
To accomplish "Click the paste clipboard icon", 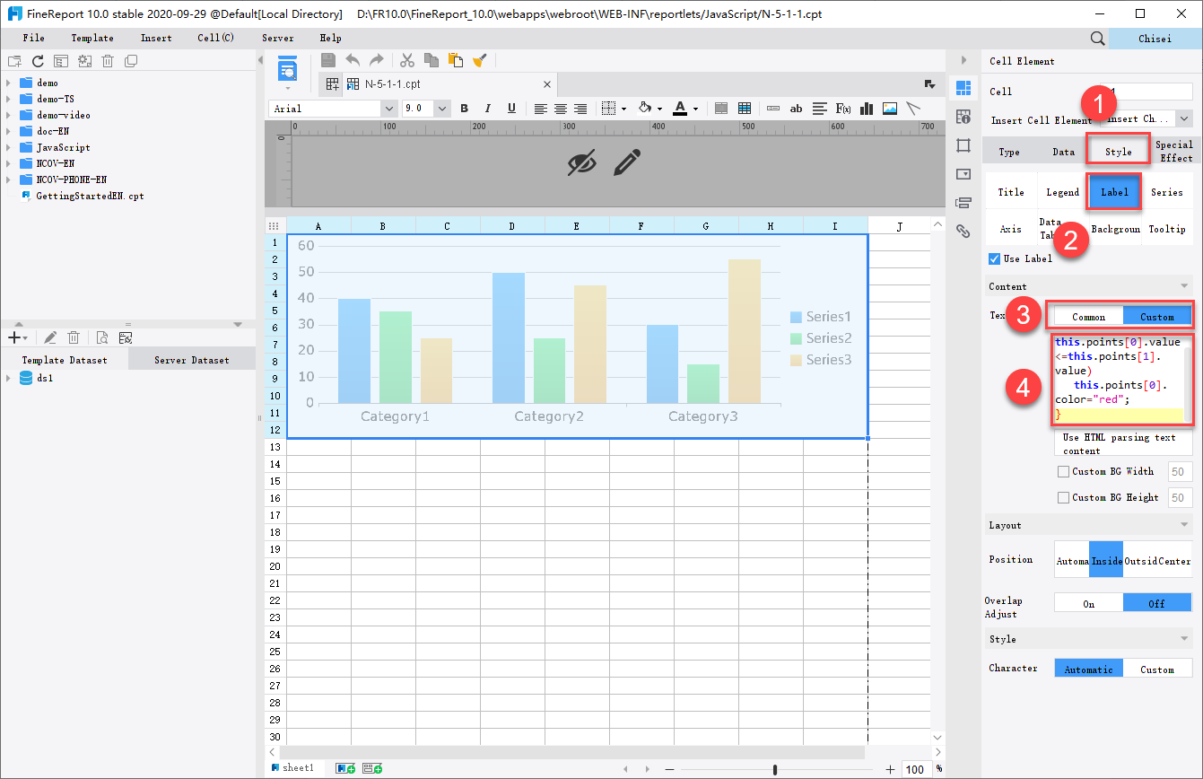I will tap(456, 60).
